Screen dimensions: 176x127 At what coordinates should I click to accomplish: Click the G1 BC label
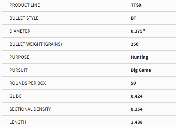tap(15, 96)
